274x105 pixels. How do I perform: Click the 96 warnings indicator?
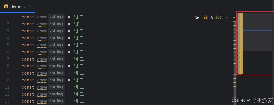[x=208, y=17]
